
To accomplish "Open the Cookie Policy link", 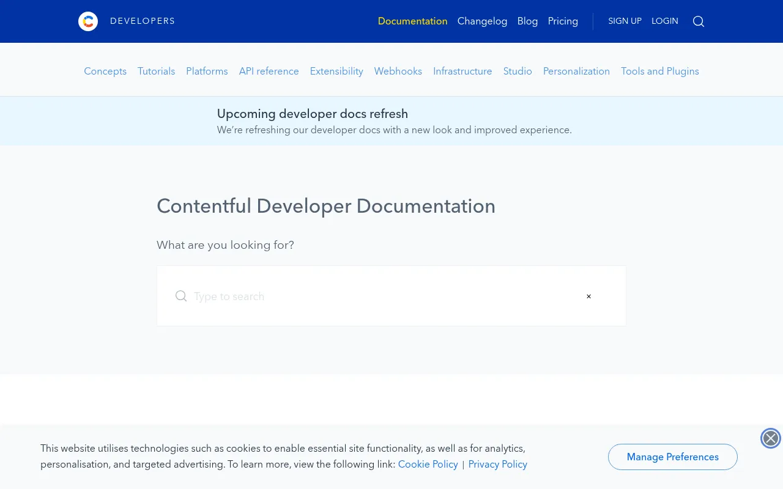I will tap(428, 465).
